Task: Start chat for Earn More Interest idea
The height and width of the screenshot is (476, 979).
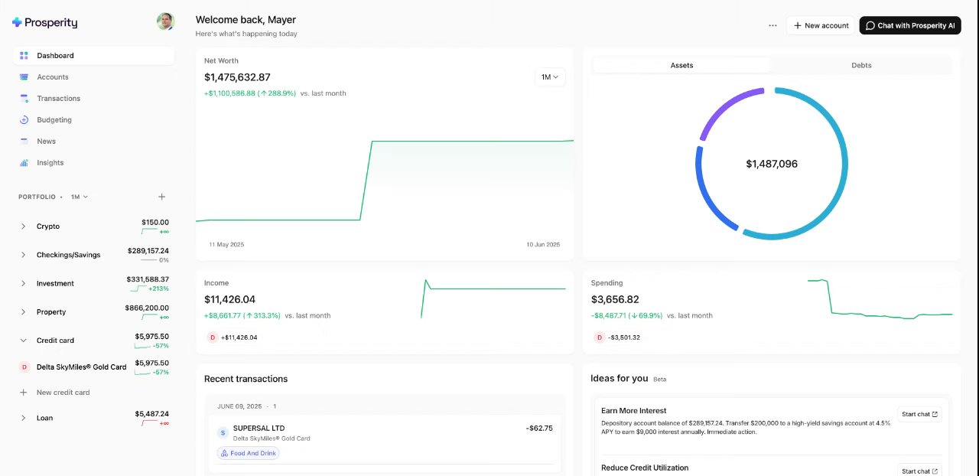Action: (919, 414)
